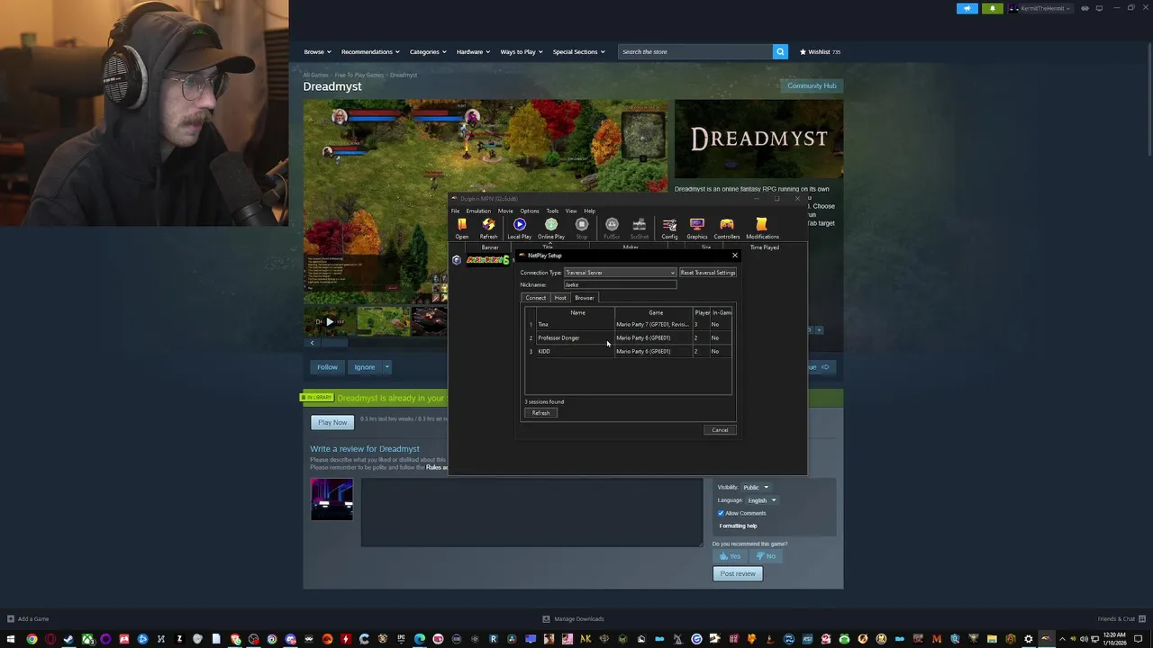Image resolution: width=1153 pixels, height=648 pixels.
Task: Click the Refresh icon in Dolphin's main toolbar
Action: coord(488,228)
